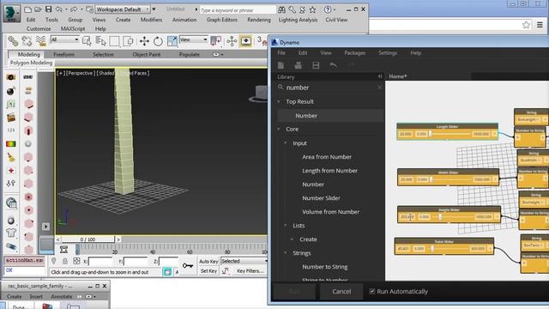Open the selection filter All dropdown
Screen dimensions: 549x309
tap(65, 39)
